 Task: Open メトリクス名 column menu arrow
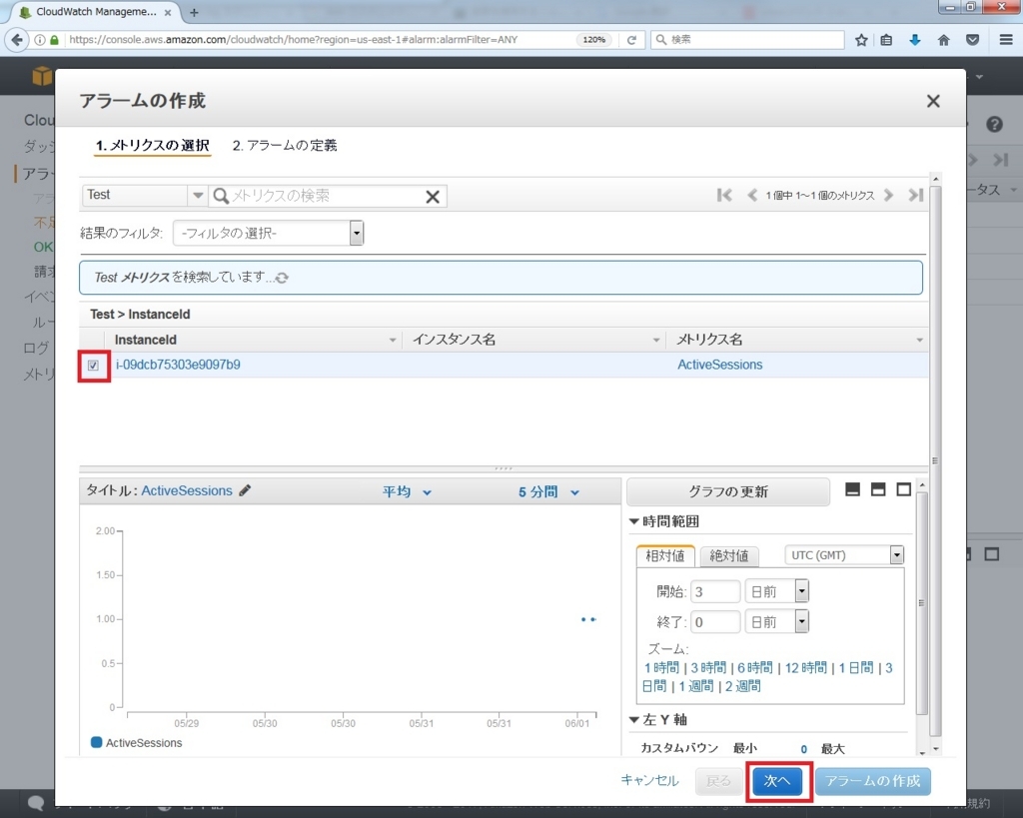tap(919, 340)
